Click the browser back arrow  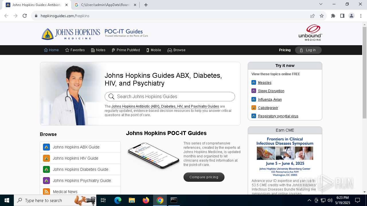6,16
